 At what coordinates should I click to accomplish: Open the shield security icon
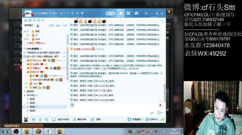[x=82, y=13]
